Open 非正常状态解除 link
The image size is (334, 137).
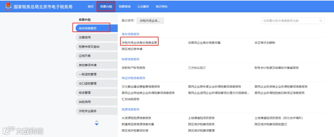click(265, 42)
